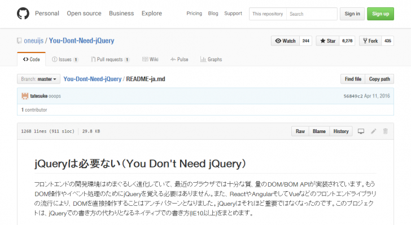Viewport: 411px width, 225px height.
Task: Go to Business in the top navigation
Action: (121, 14)
